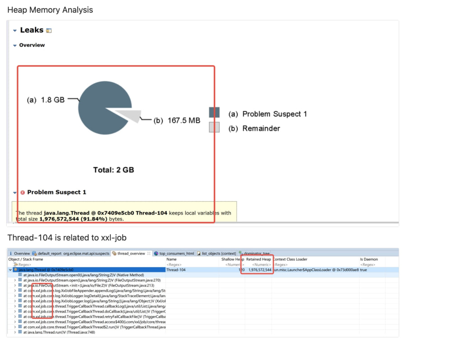Close the thread_overview tab
The width and height of the screenshot is (452, 339).
point(149,254)
